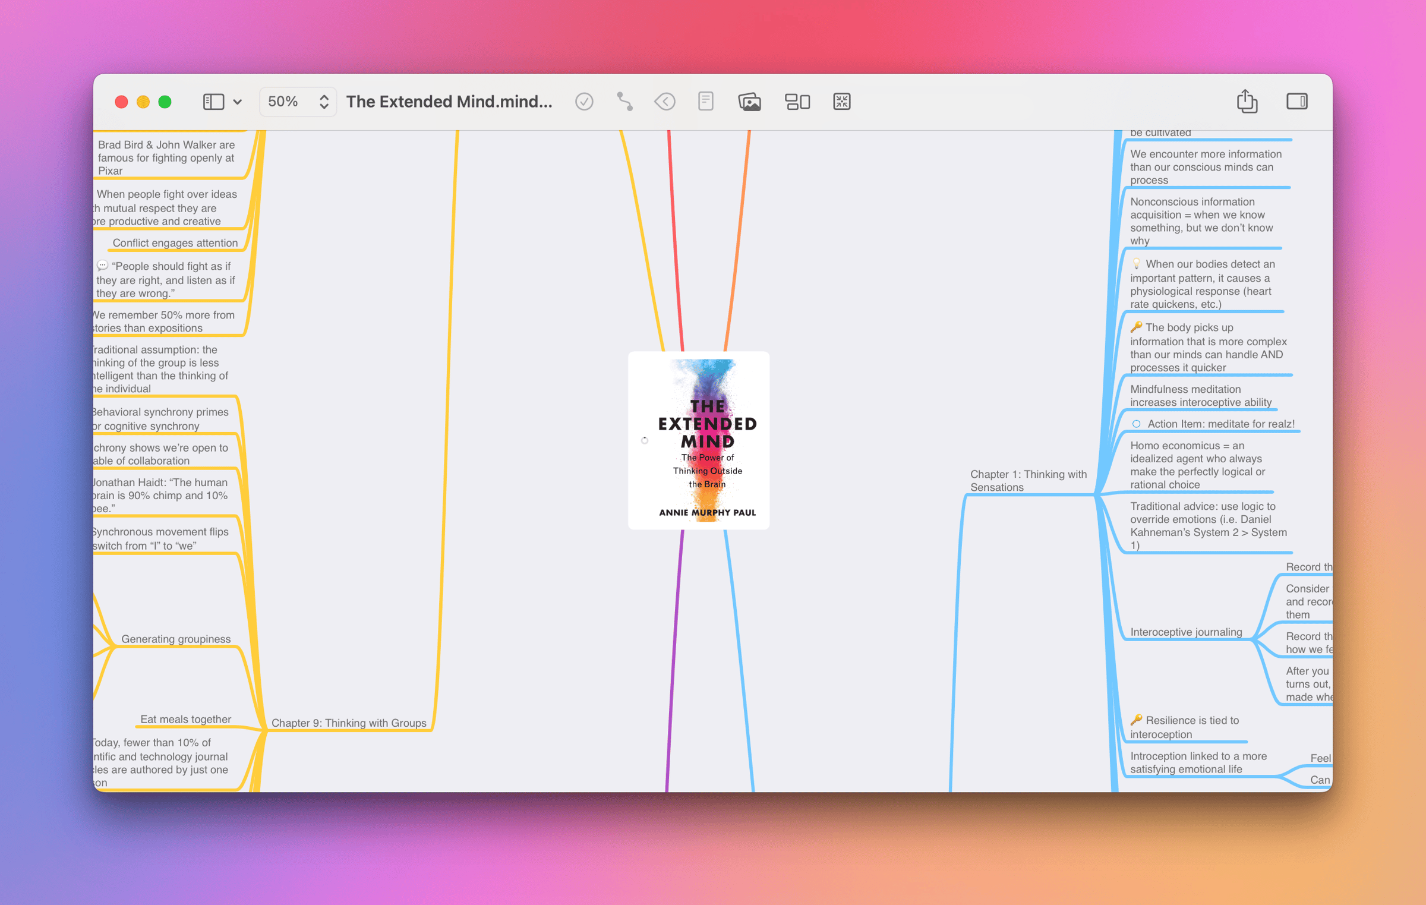The width and height of the screenshot is (1426, 905).
Task: Select Mindfulness meditation increases interoceptive ability node
Action: (x=1200, y=396)
